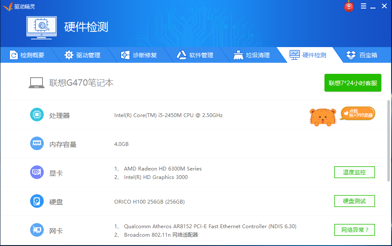Click Qualcomm Atheros AR8152 Ethernet entry
The height and width of the screenshot is (246, 392).
click(x=210, y=226)
